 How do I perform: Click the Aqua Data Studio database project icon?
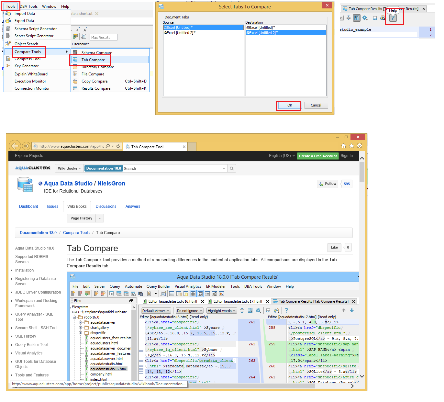pyautogui.click(x=25, y=184)
